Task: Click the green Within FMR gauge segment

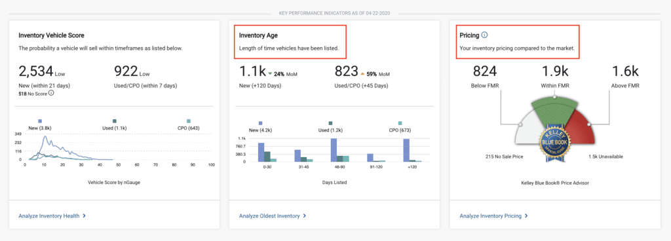Action: point(554,112)
